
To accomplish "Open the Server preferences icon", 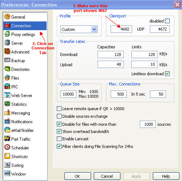I will click(7, 43).
